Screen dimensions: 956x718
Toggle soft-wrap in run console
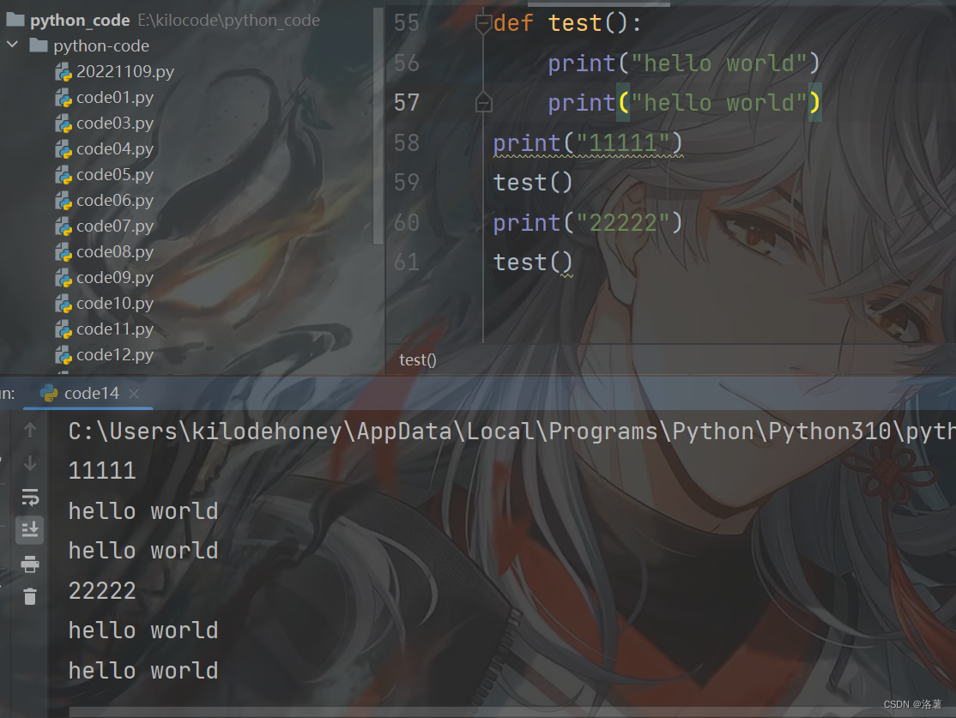30,498
